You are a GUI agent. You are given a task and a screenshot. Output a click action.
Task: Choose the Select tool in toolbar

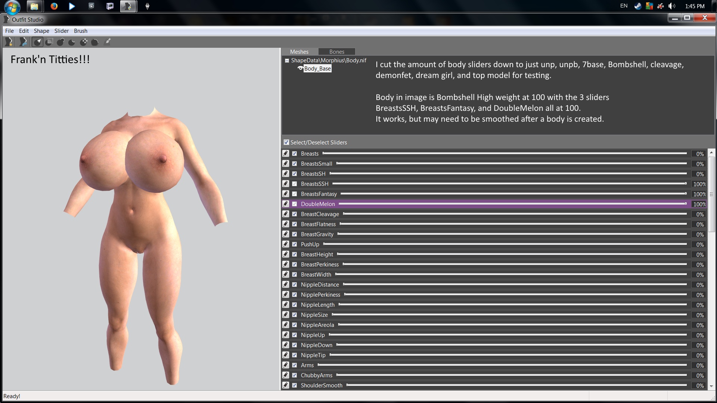(x=37, y=42)
